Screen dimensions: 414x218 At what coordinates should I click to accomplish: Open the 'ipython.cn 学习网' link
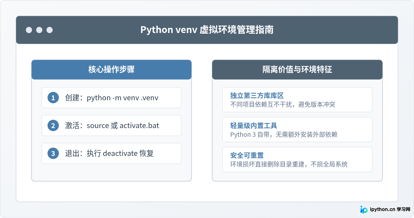click(x=390, y=209)
